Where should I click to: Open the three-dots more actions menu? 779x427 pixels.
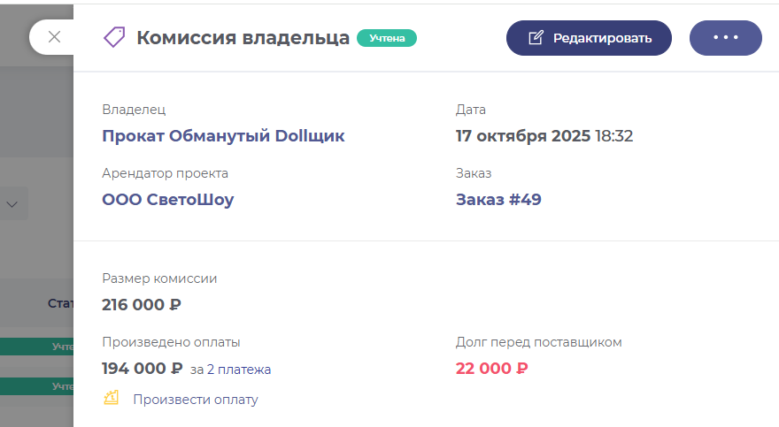coord(725,38)
